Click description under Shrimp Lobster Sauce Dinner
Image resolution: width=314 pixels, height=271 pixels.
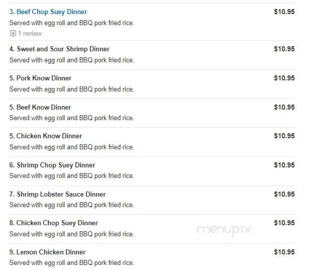(71, 205)
